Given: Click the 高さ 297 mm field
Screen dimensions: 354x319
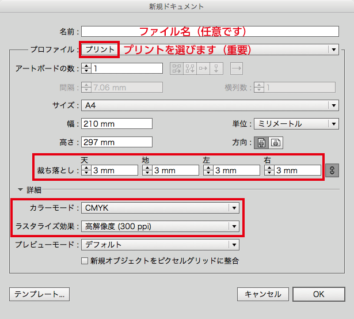Looking at the screenshot, I should 117,142.
